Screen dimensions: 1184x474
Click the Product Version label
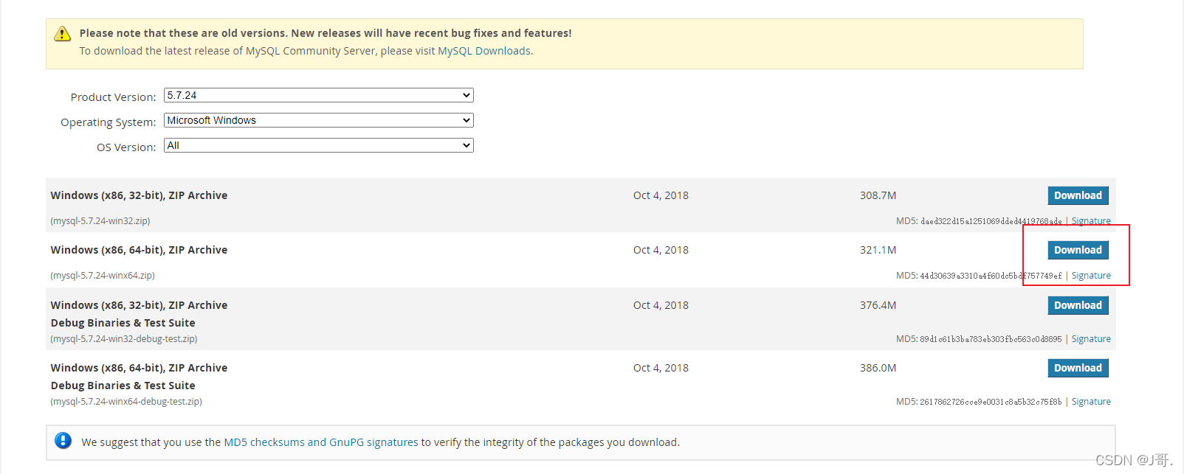[114, 97]
